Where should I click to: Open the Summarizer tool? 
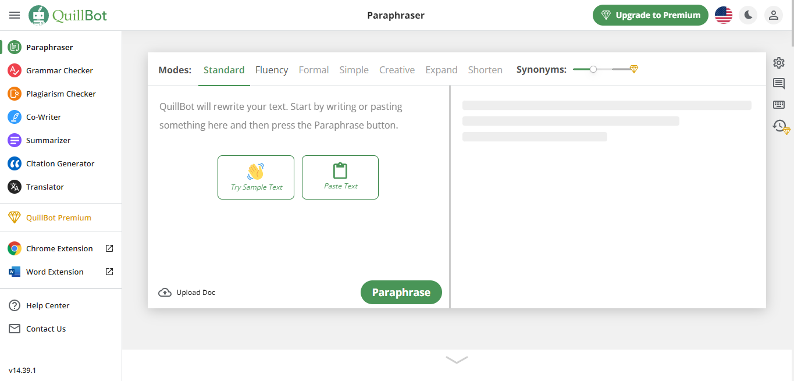(x=48, y=140)
